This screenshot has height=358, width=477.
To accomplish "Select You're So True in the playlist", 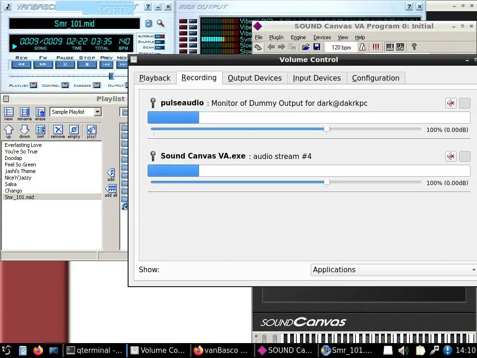I will click(x=21, y=151).
